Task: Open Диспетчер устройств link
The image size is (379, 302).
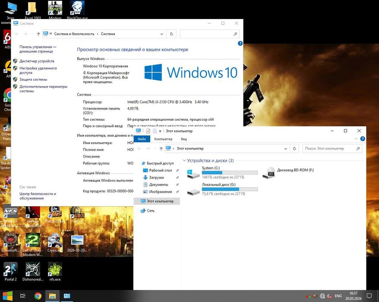Action: tap(37, 61)
